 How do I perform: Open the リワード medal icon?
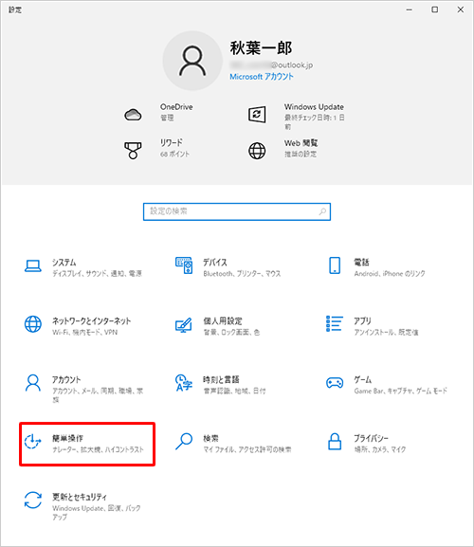pos(133,151)
